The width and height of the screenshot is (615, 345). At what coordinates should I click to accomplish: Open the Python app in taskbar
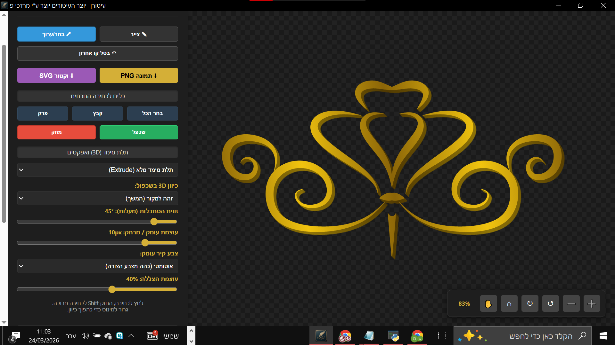tap(393, 336)
